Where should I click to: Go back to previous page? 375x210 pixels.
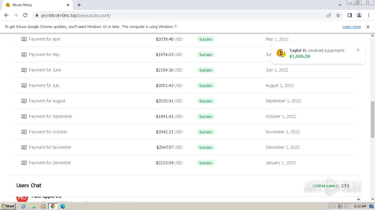point(6,15)
